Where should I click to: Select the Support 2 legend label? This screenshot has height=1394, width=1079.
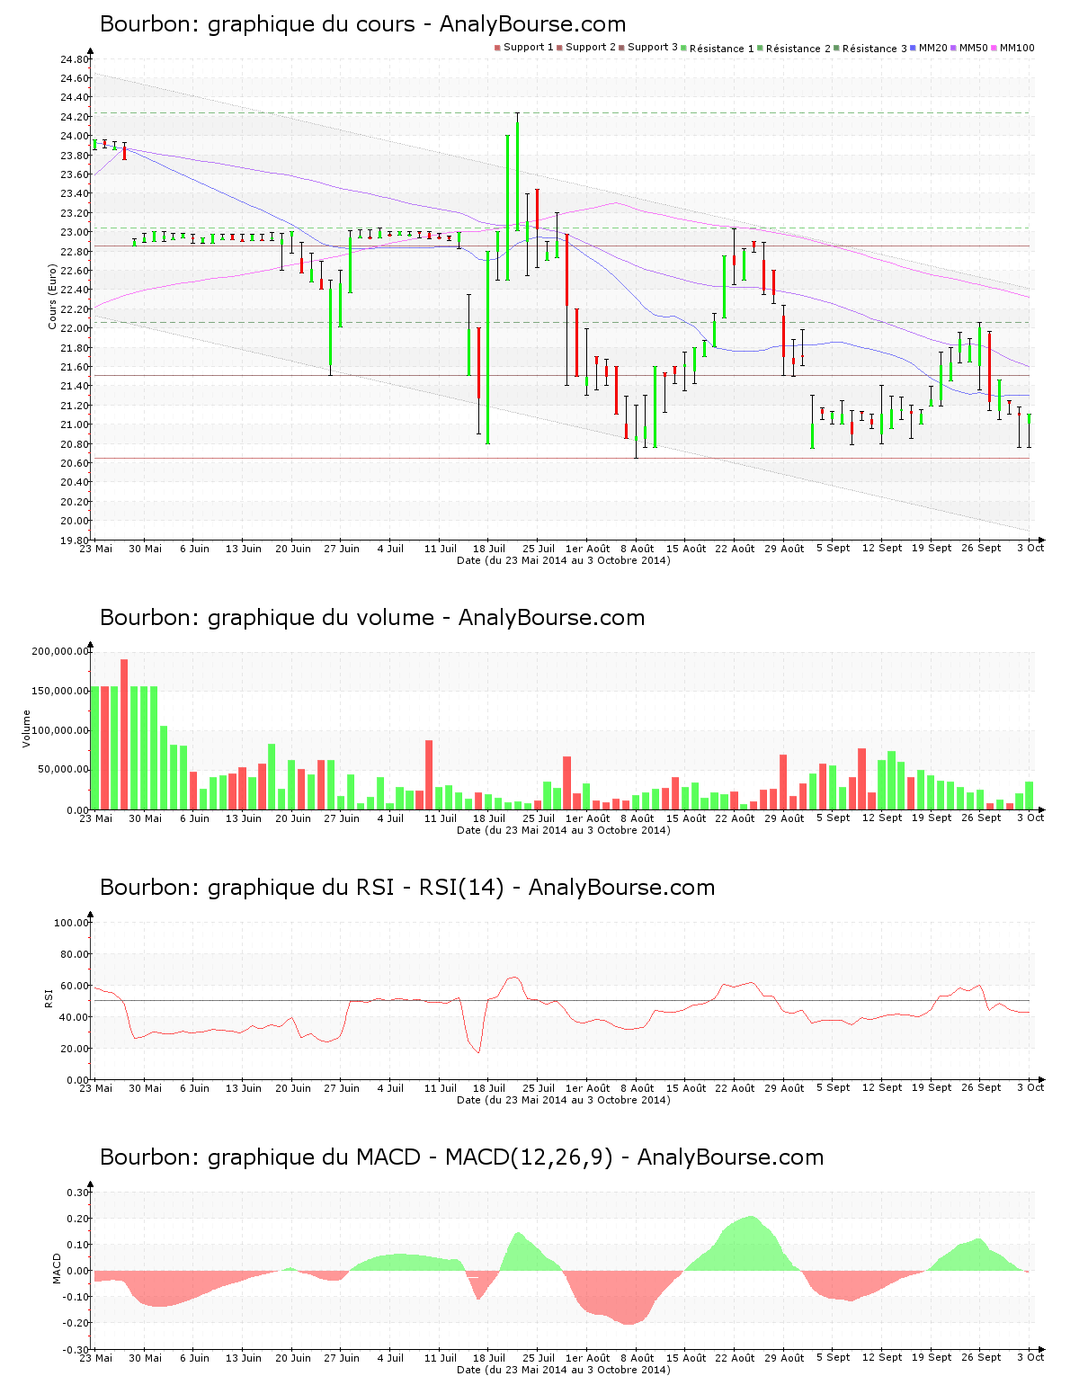coord(591,48)
